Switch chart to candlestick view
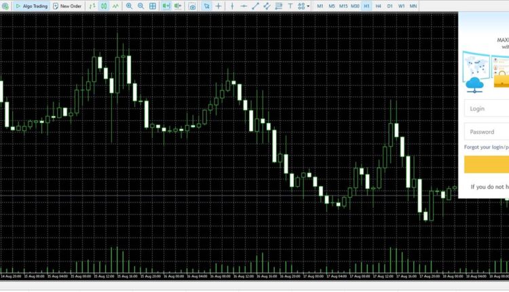The width and height of the screenshot is (509, 292). pos(104,6)
